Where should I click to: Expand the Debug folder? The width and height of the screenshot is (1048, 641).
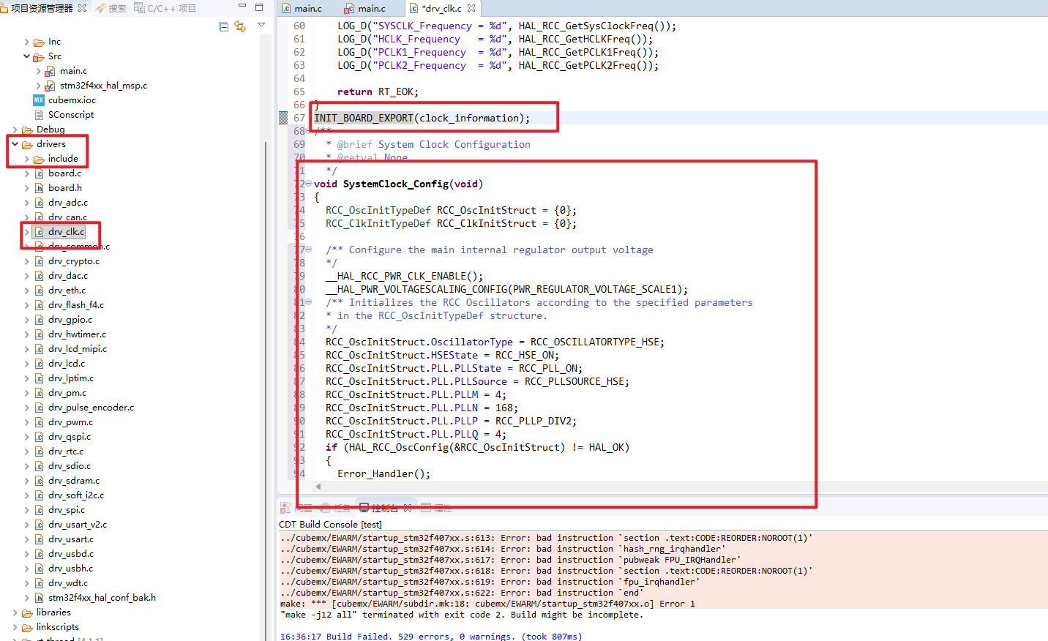tap(15, 130)
